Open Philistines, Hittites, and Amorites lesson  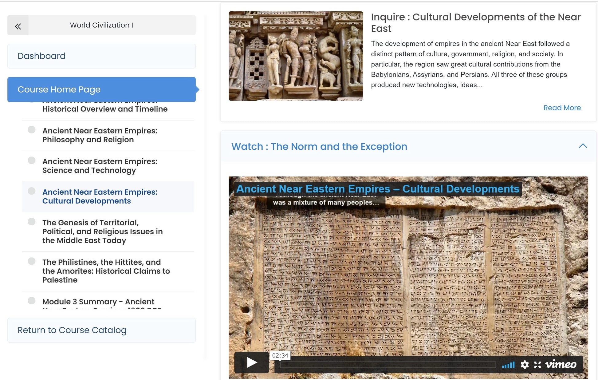tap(106, 271)
